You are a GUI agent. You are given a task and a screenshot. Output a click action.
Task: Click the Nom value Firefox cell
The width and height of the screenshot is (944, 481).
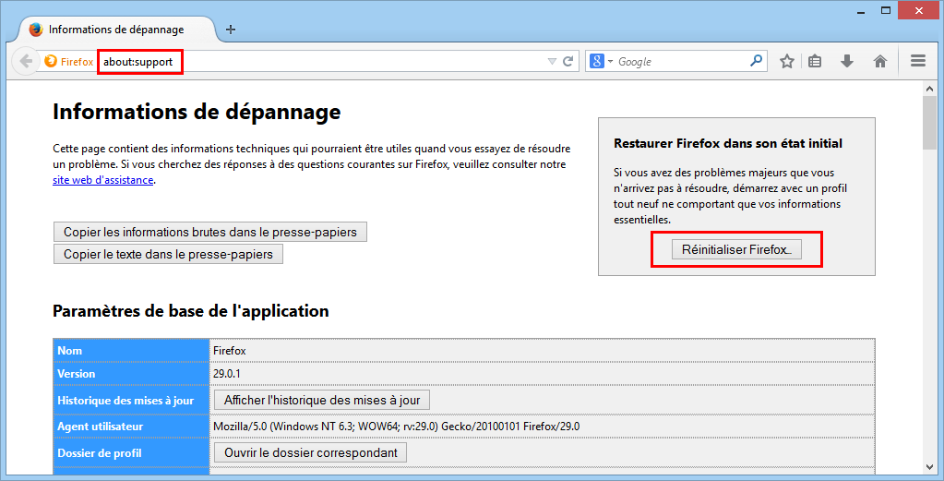(x=542, y=351)
